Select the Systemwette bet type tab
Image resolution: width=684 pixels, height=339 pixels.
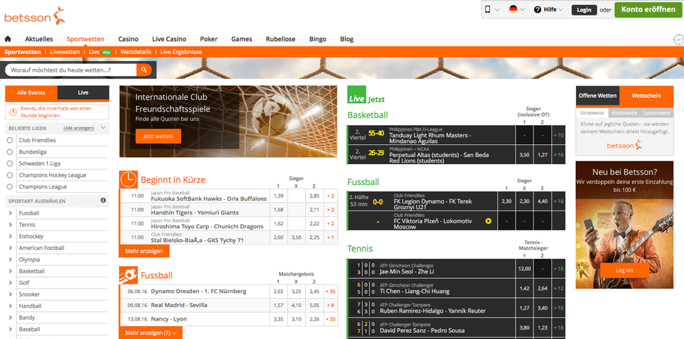point(657,113)
